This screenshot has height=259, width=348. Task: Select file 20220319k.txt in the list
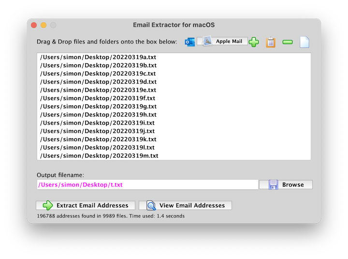coord(174,139)
